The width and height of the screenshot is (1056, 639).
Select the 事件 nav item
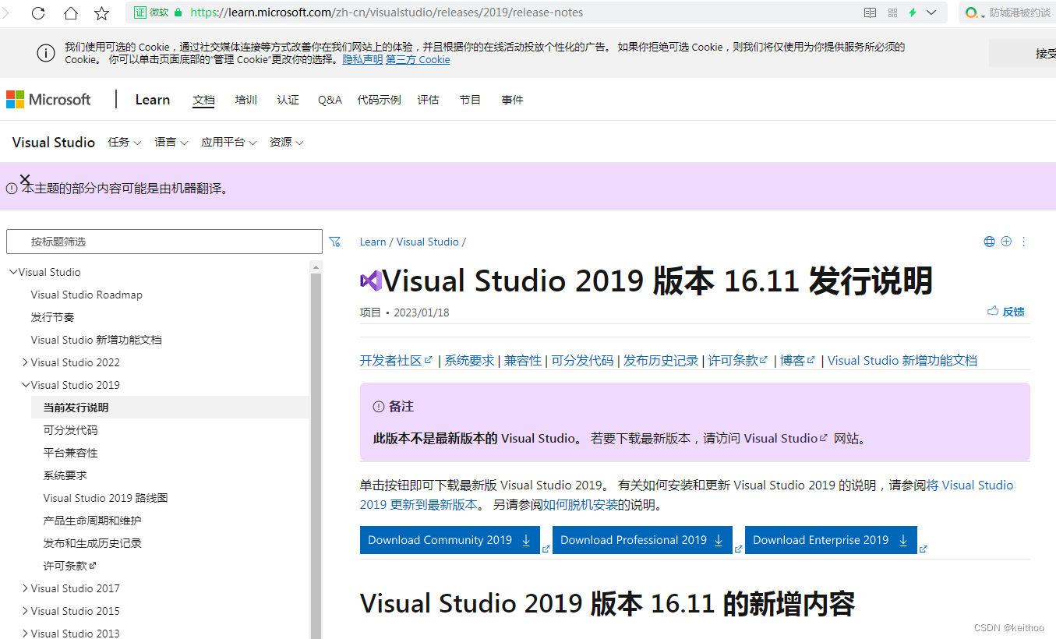tap(512, 100)
